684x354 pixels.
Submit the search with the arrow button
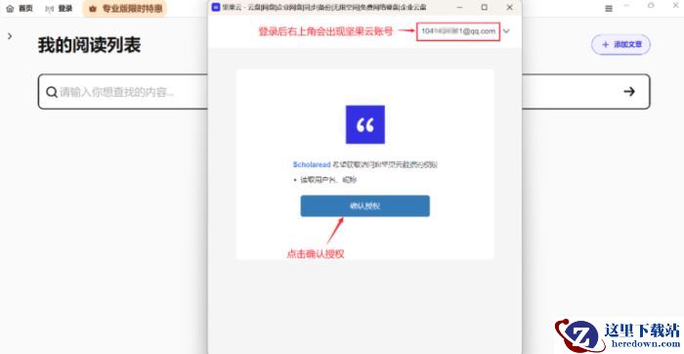point(629,91)
